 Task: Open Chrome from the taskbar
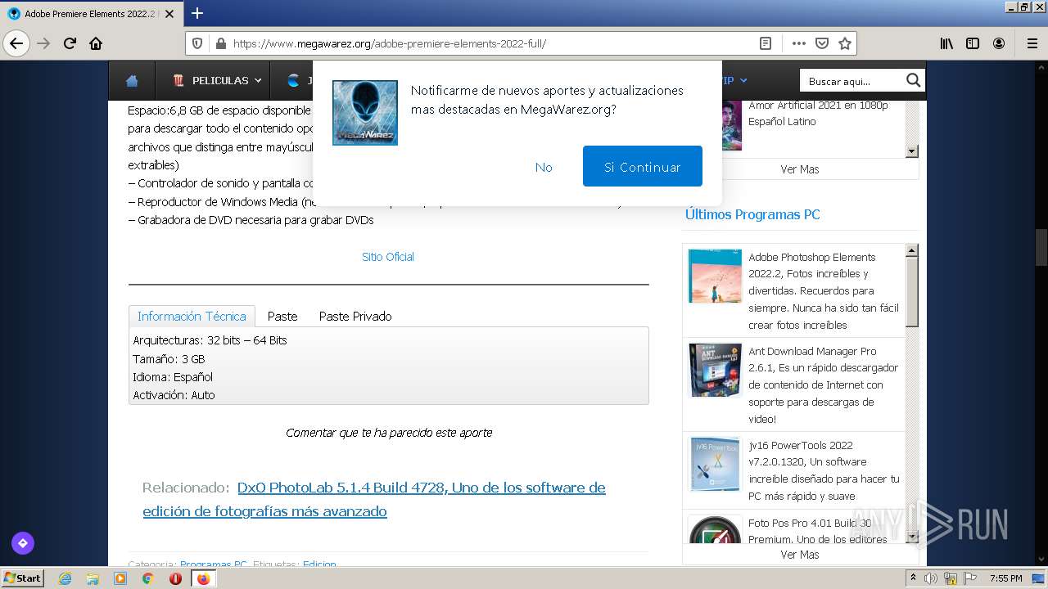point(147,578)
